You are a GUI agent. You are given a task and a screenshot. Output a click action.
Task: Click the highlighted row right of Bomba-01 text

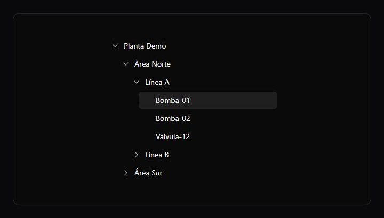click(x=233, y=100)
